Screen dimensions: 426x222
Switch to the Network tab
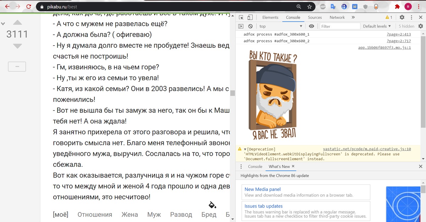[x=337, y=17]
